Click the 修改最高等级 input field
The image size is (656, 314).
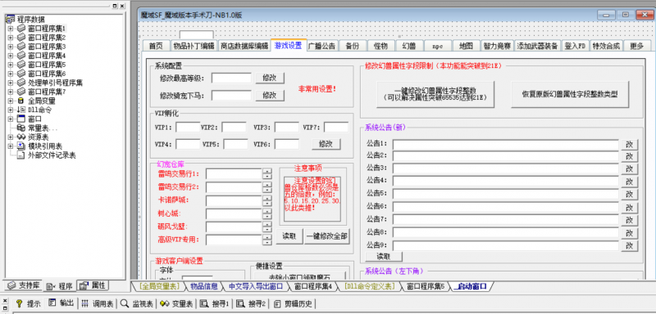click(x=231, y=78)
